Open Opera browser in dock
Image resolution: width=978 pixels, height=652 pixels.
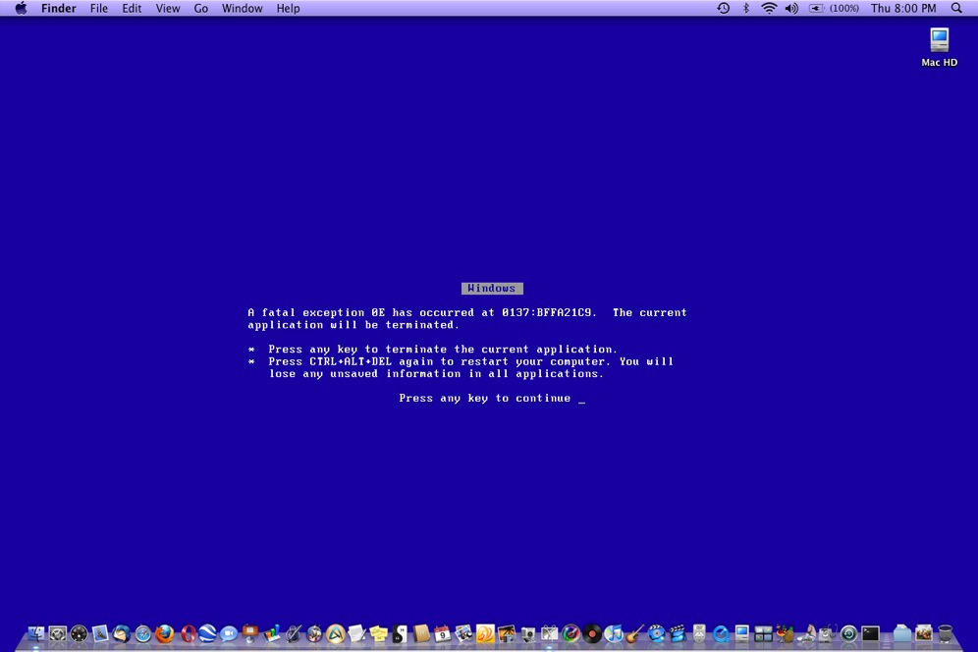point(188,634)
